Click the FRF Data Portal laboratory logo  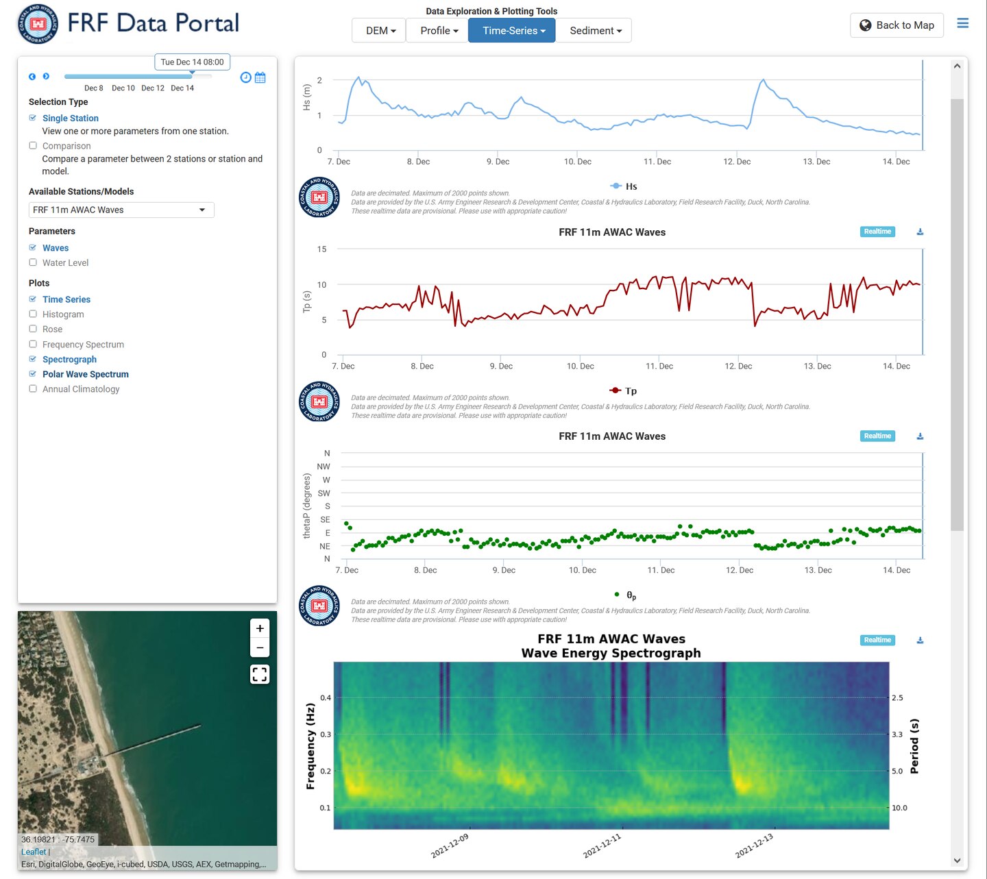38,24
